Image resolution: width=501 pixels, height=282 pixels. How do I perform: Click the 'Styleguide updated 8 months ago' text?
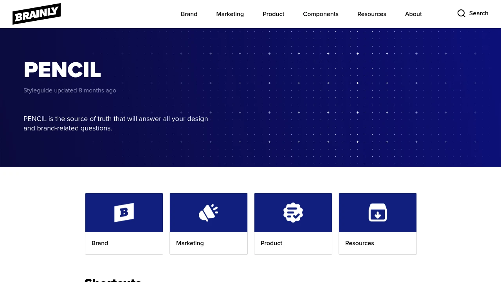point(70,90)
